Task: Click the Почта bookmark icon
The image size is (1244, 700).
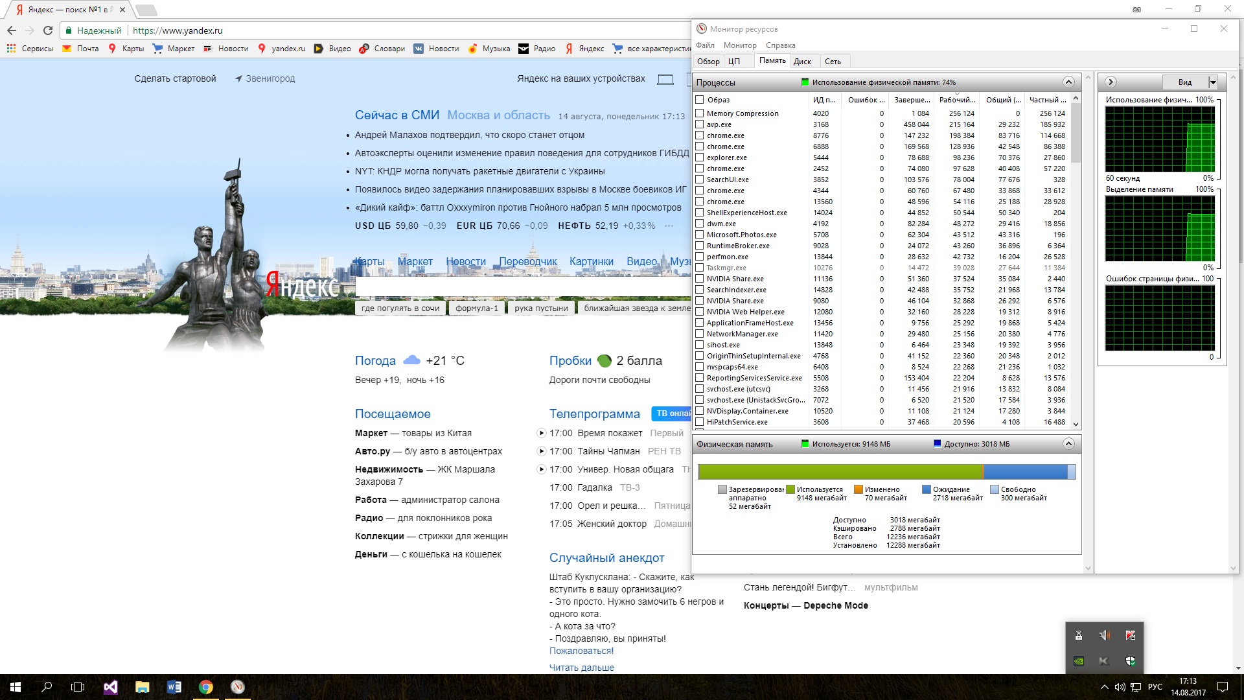Action: pyautogui.click(x=67, y=49)
